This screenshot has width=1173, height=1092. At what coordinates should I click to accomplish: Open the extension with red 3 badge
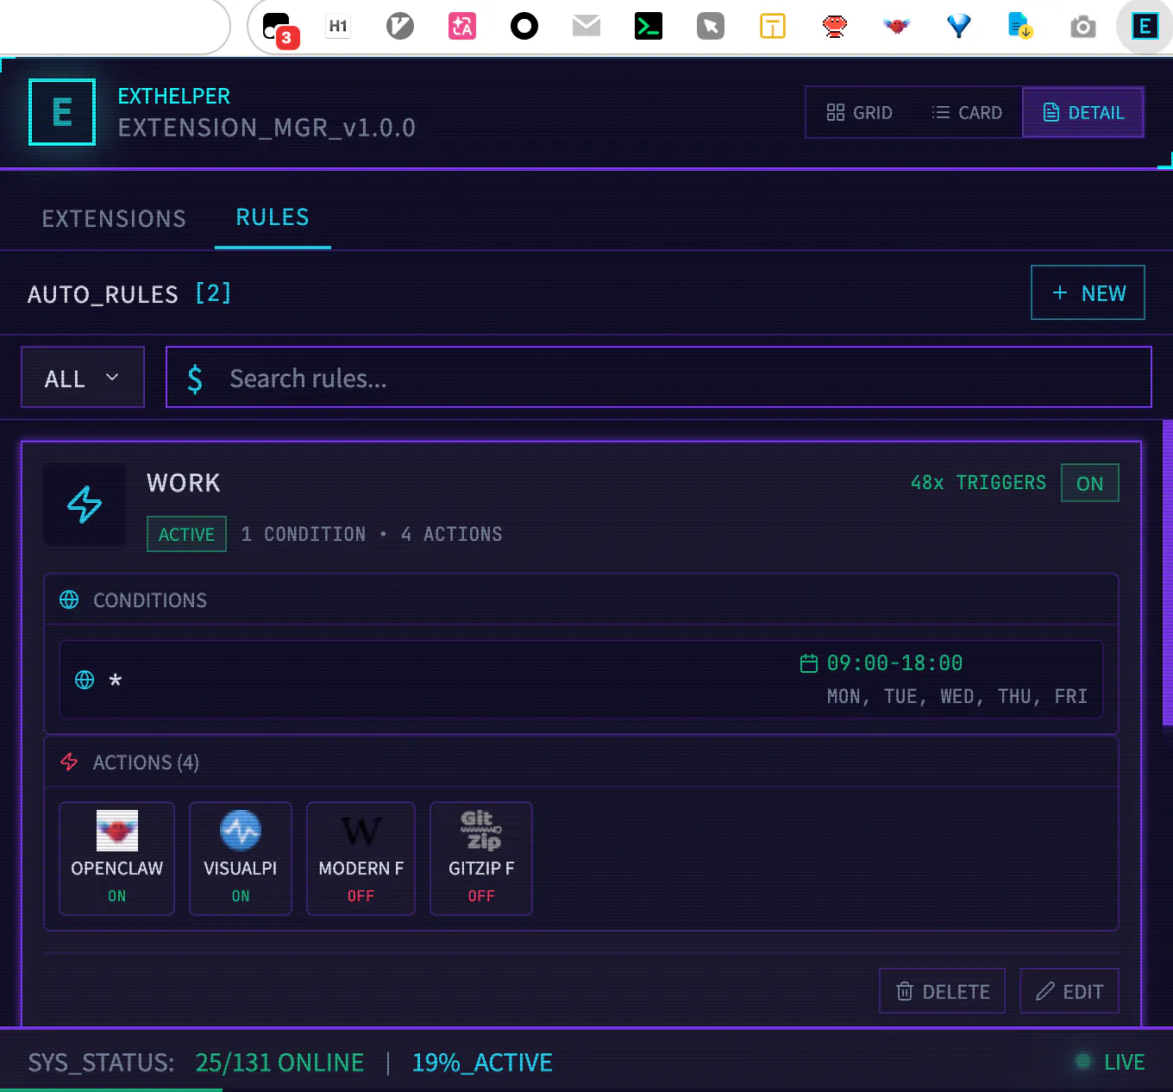(x=279, y=30)
